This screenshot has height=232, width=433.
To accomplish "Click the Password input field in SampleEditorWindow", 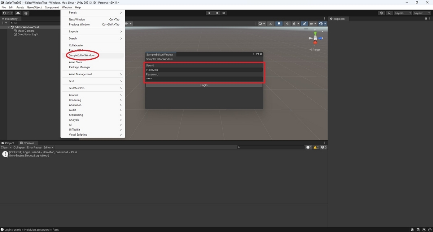I will tap(204, 79).
